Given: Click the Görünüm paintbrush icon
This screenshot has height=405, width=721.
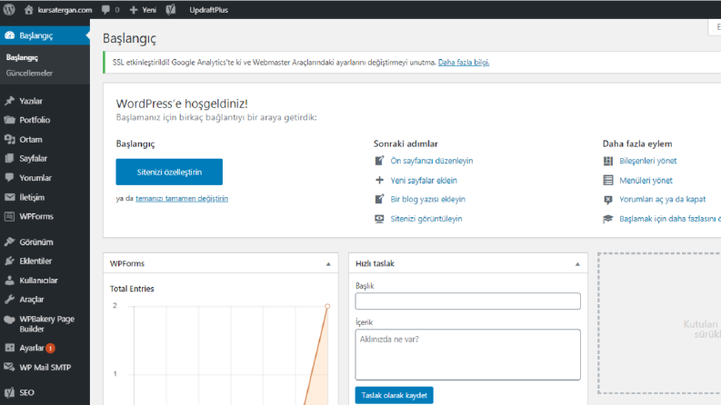Looking at the screenshot, I should pos(10,242).
